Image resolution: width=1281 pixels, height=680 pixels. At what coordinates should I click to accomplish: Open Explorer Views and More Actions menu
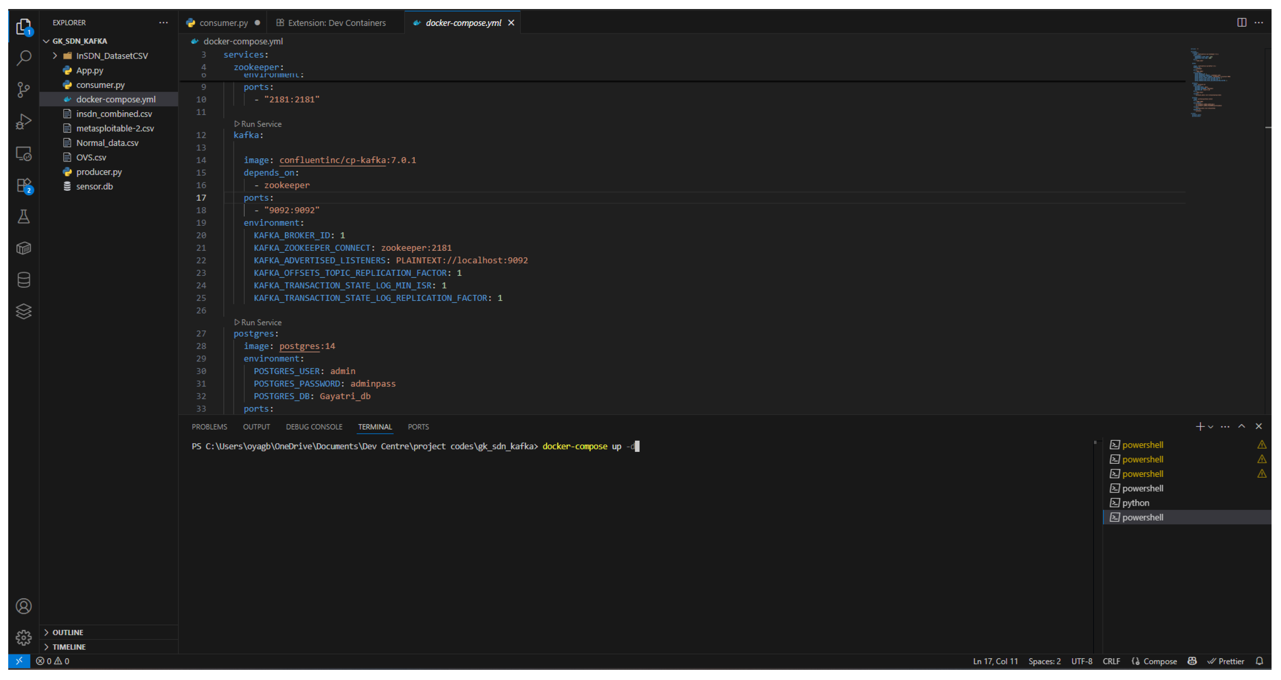[163, 22]
